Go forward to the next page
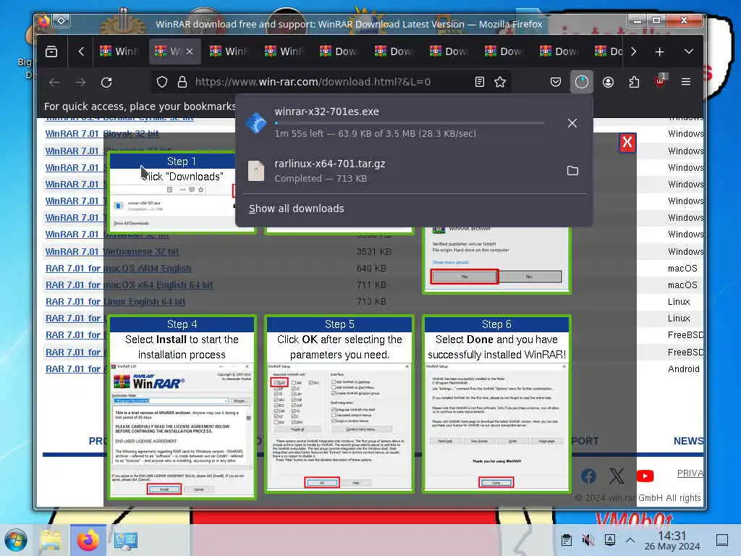Screen dimensions: 741x556 (x=80, y=83)
